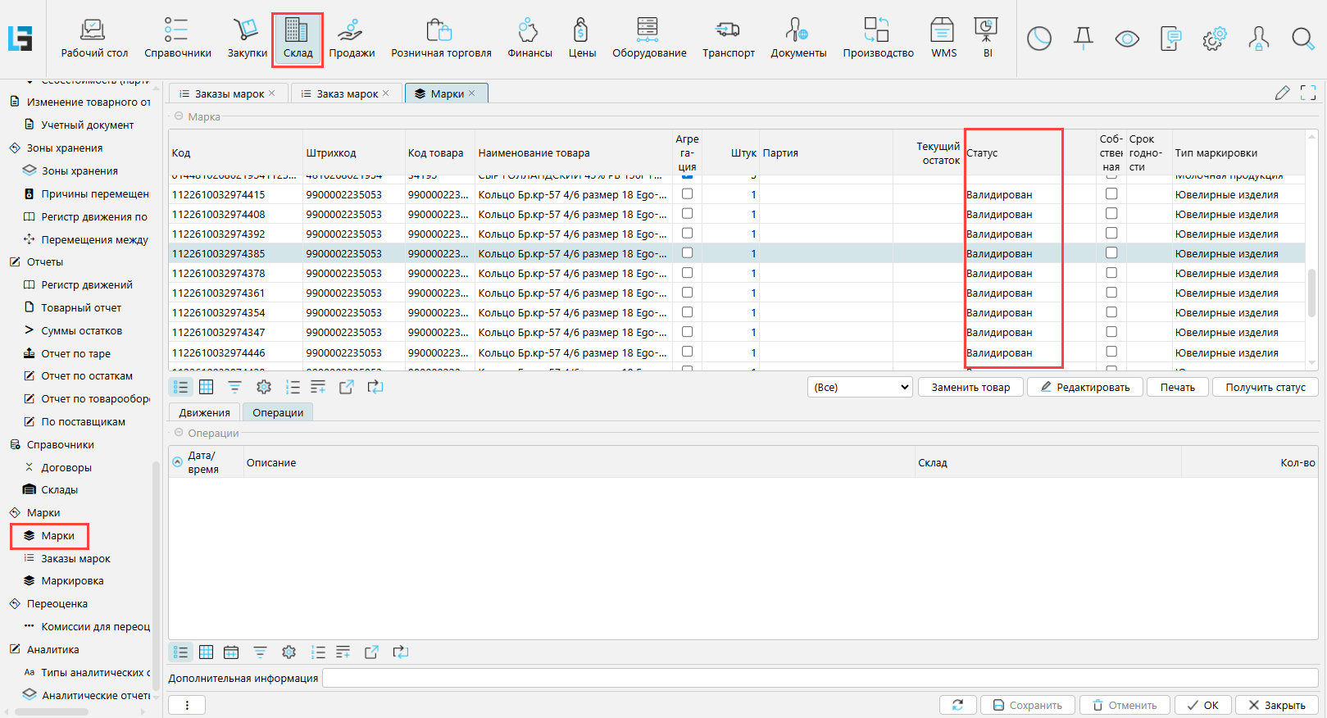Toggle Агрегация checkbox for code 1122610032974446
1327x718 pixels.
(x=687, y=352)
